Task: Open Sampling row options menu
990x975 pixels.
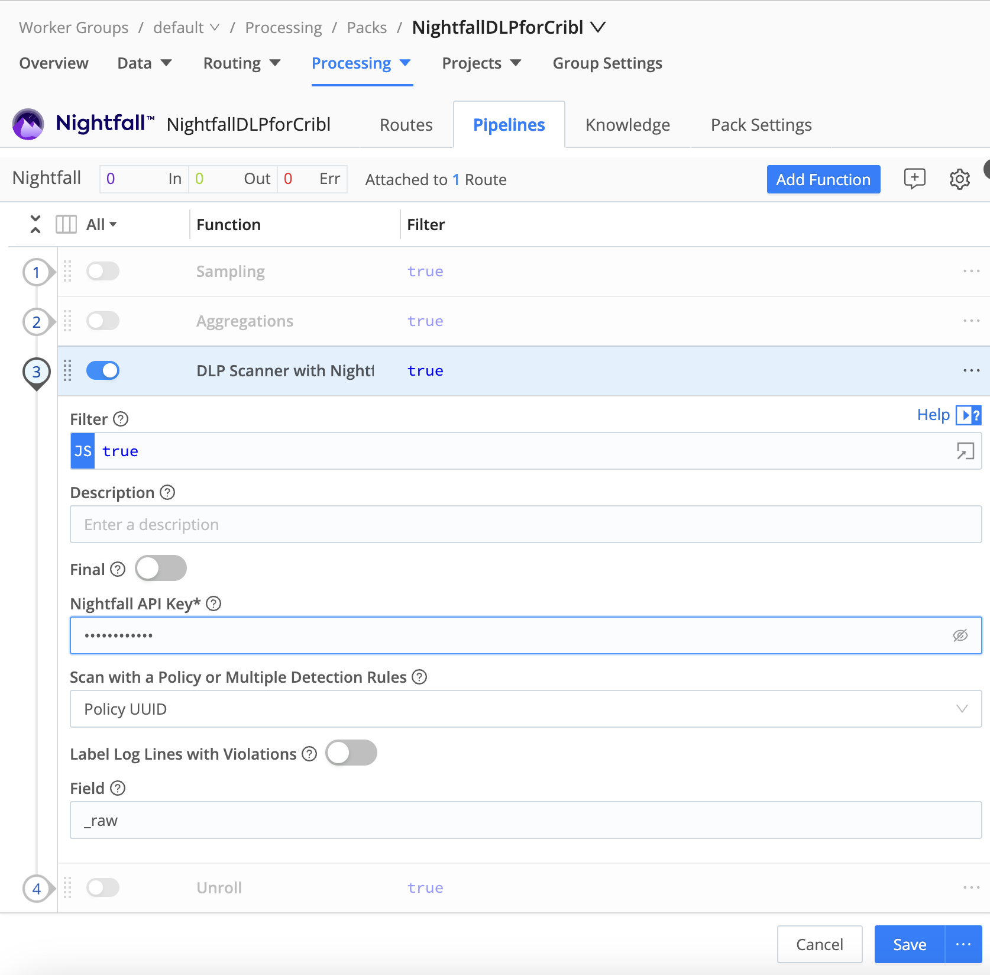Action: tap(971, 272)
